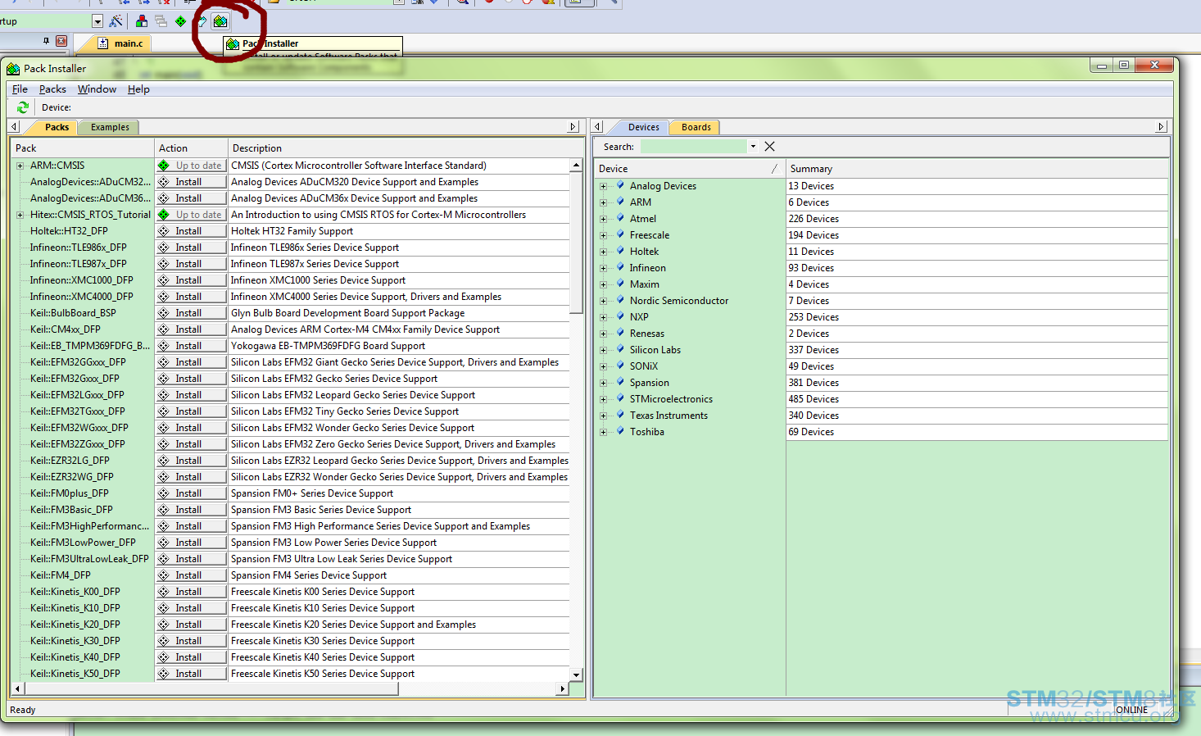Click the Infineon vendor icon

[620, 267]
